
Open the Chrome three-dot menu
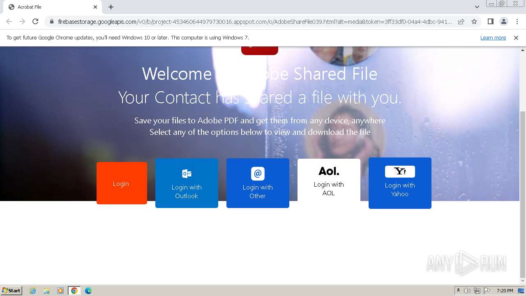pos(517,21)
